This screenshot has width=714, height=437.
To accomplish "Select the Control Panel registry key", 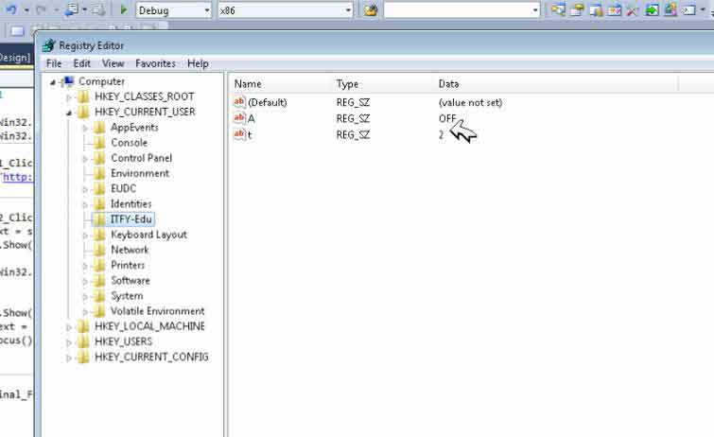I will [141, 158].
